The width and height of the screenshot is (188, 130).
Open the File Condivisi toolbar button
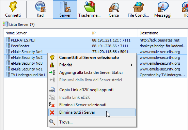138,9
